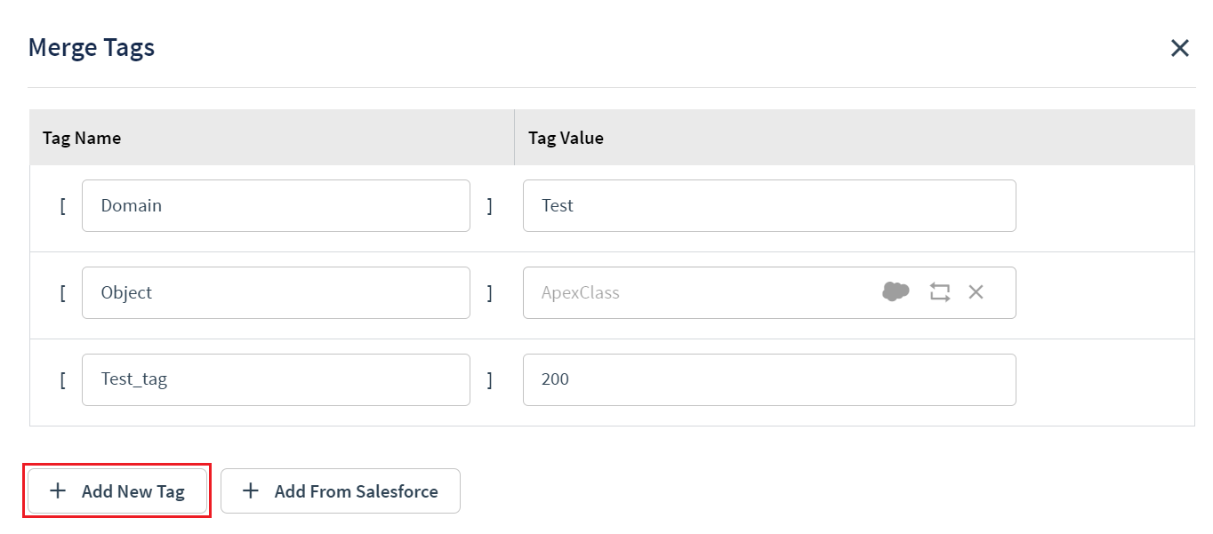Click the Tag Name column header
The height and width of the screenshot is (534, 1213).
point(82,138)
